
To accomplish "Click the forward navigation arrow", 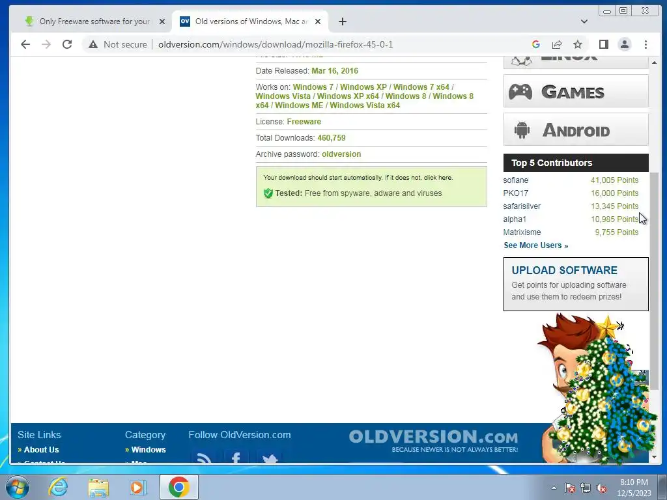I will 46,44.
